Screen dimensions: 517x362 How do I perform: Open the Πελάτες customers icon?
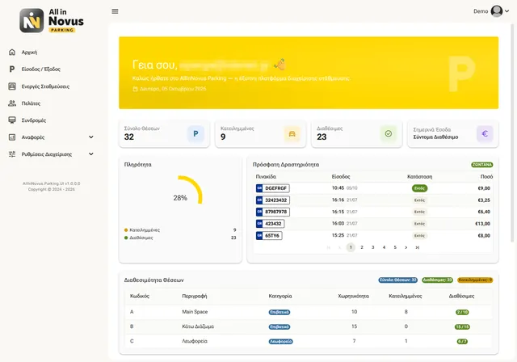click(12, 103)
